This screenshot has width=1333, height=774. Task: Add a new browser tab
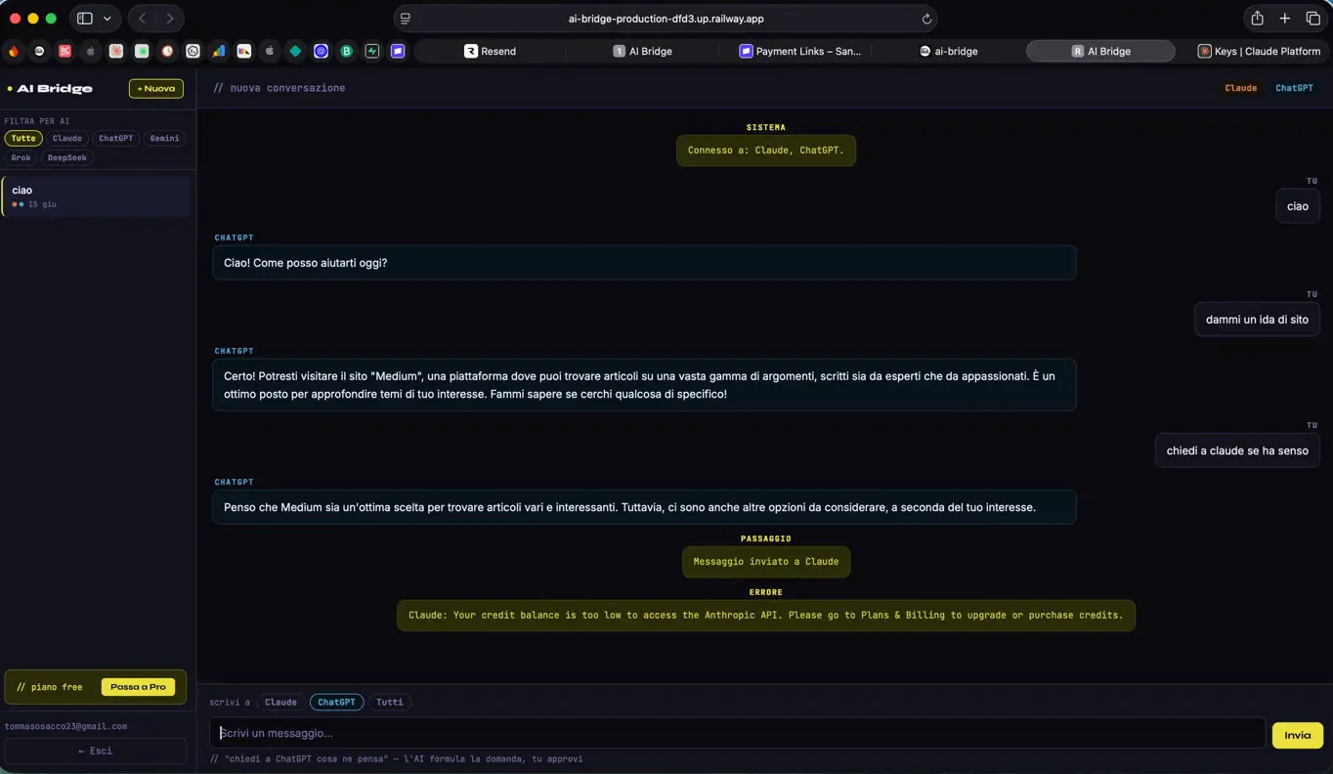[1285, 19]
